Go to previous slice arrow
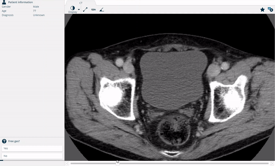 (x=67, y=163)
